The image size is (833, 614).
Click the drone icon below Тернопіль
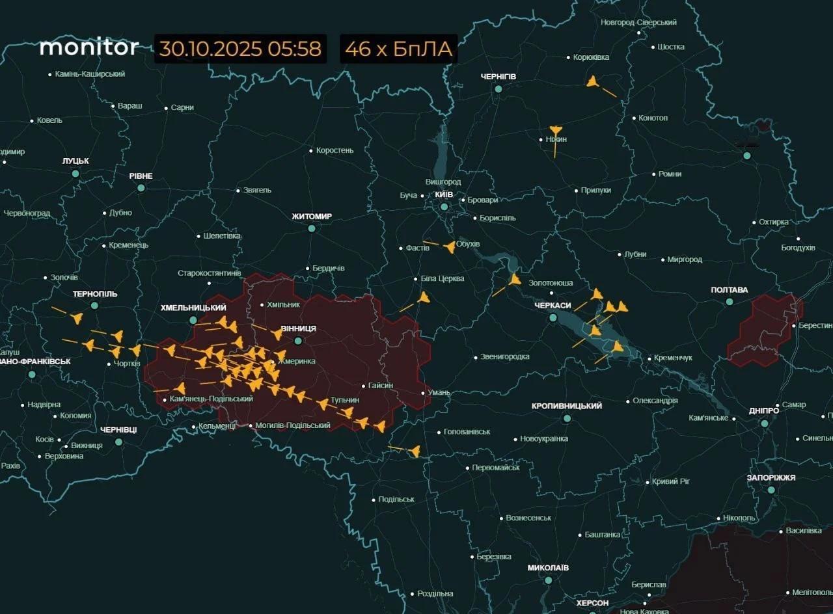tap(77, 318)
